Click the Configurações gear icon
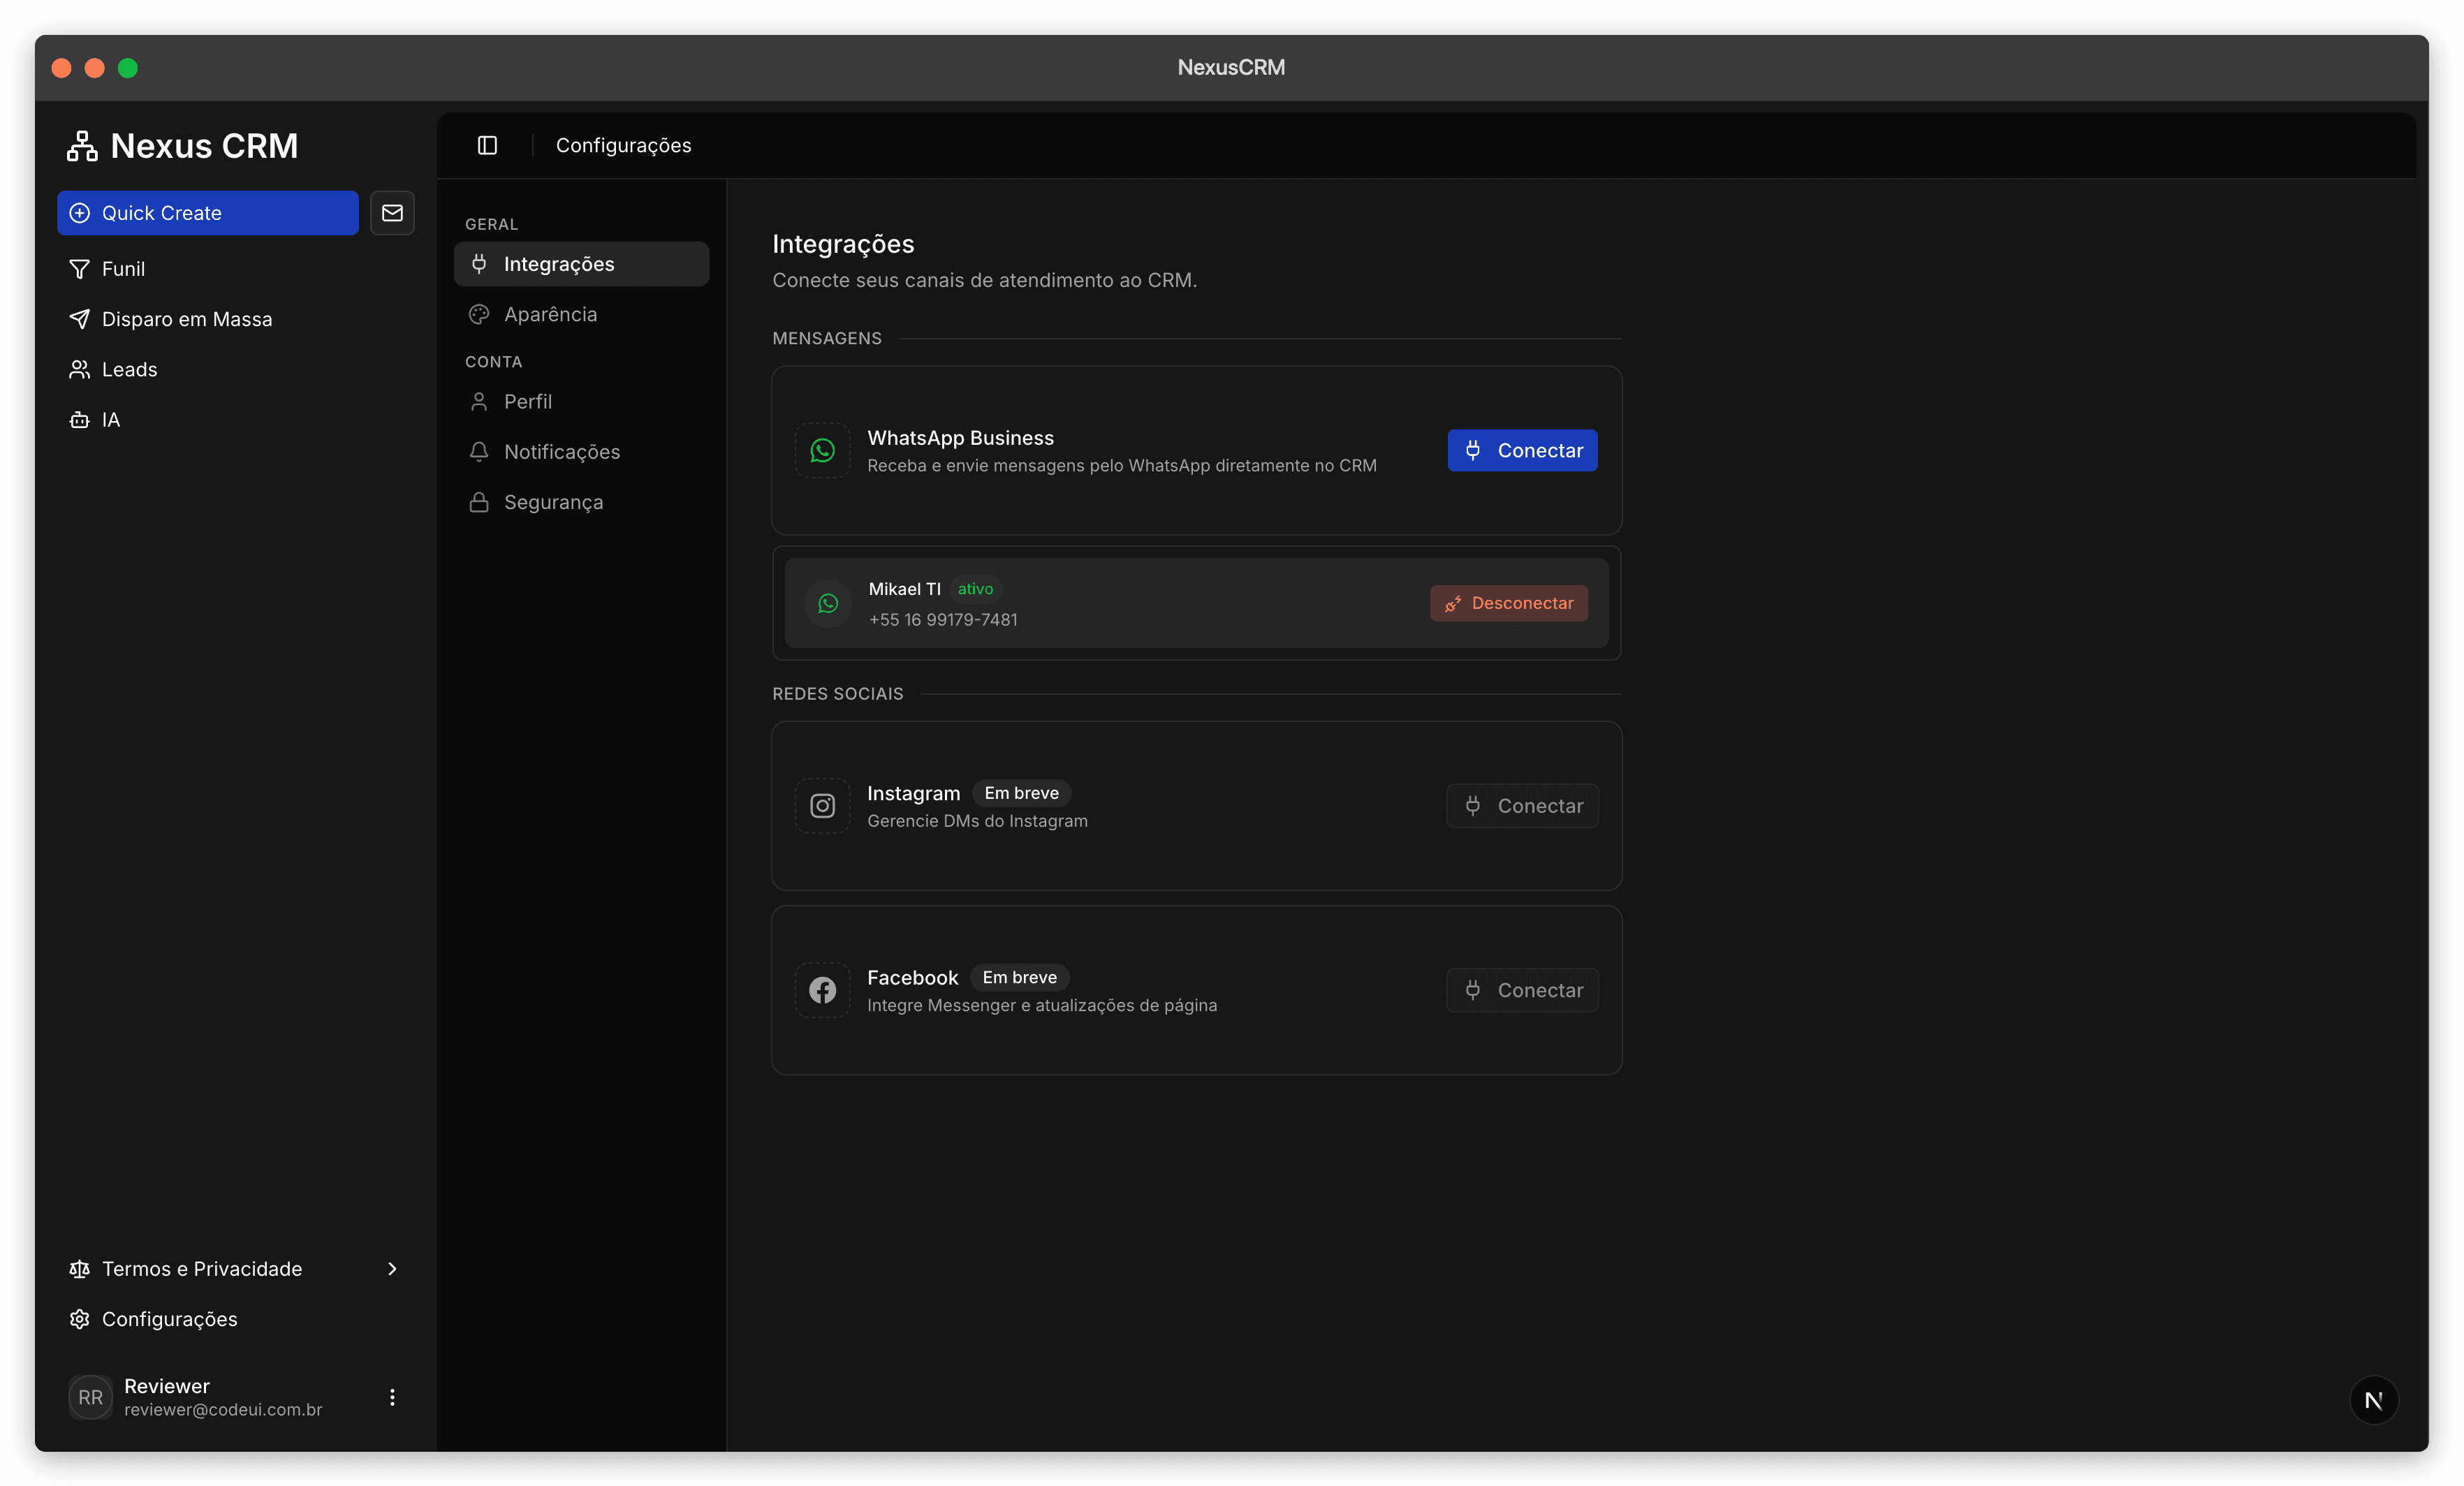The height and width of the screenshot is (1486, 2464). tap(80, 1319)
